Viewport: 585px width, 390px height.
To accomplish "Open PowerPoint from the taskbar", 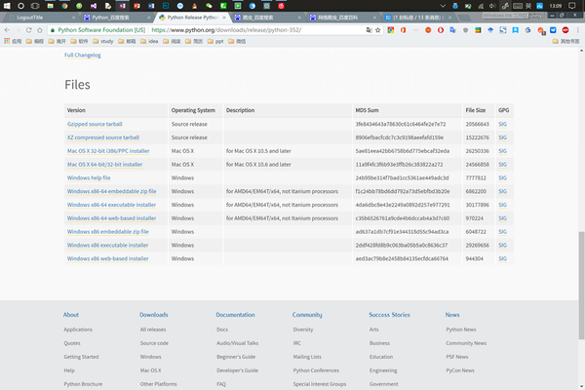I will pos(136,6).
